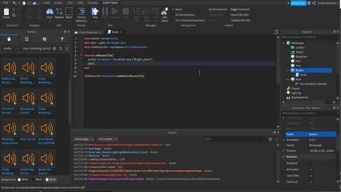Choose White background option
Image resolution: width=341 pixels, height=192 pixels.
[23, 180]
